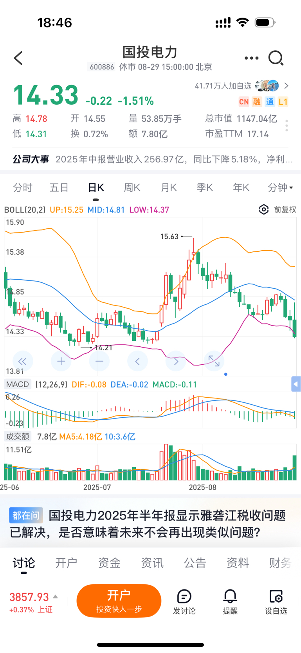Switch to the 分时 chart tab
Image resolution: width=301 pixels, height=653 pixels.
click(23, 187)
